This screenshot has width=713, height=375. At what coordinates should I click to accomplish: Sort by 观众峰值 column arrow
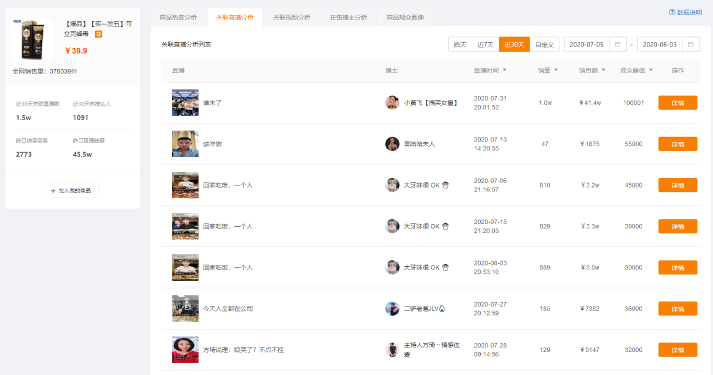tap(651, 71)
